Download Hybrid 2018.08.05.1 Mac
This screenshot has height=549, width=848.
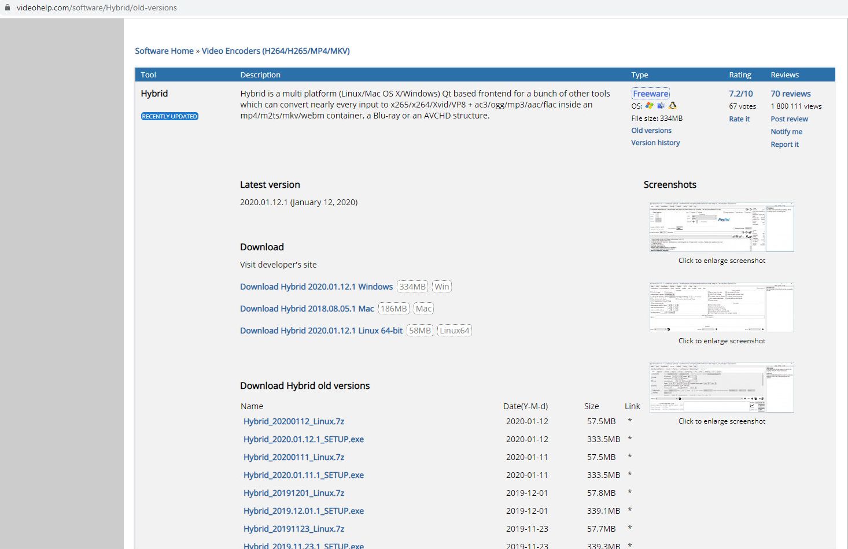307,309
